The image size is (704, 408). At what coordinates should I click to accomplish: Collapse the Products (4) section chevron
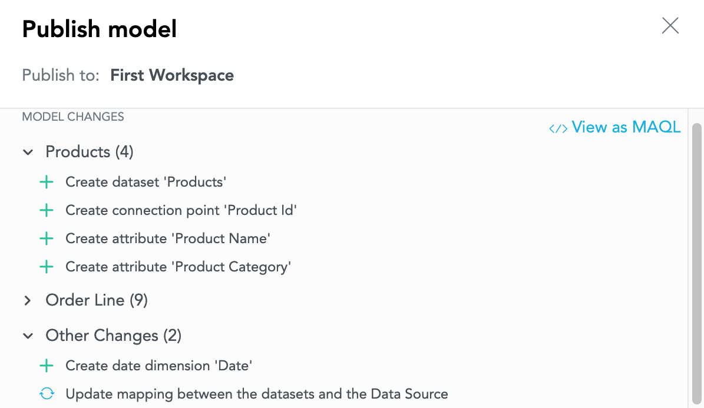coord(28,152)
